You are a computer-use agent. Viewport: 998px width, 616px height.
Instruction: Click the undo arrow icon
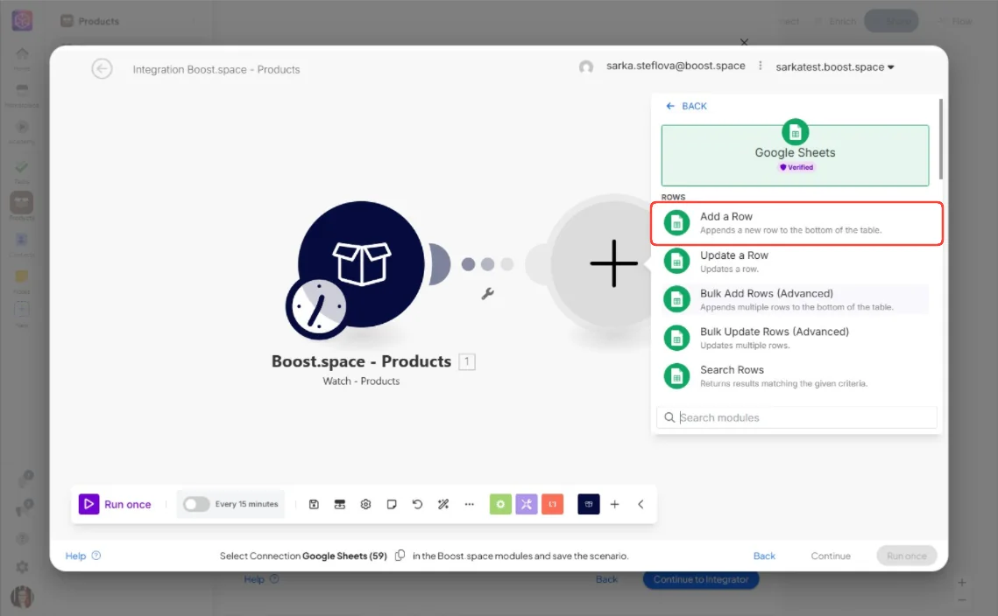click(418, 504)
